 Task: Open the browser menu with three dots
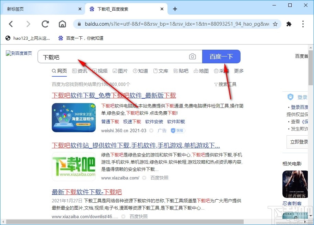pos(303,24)
